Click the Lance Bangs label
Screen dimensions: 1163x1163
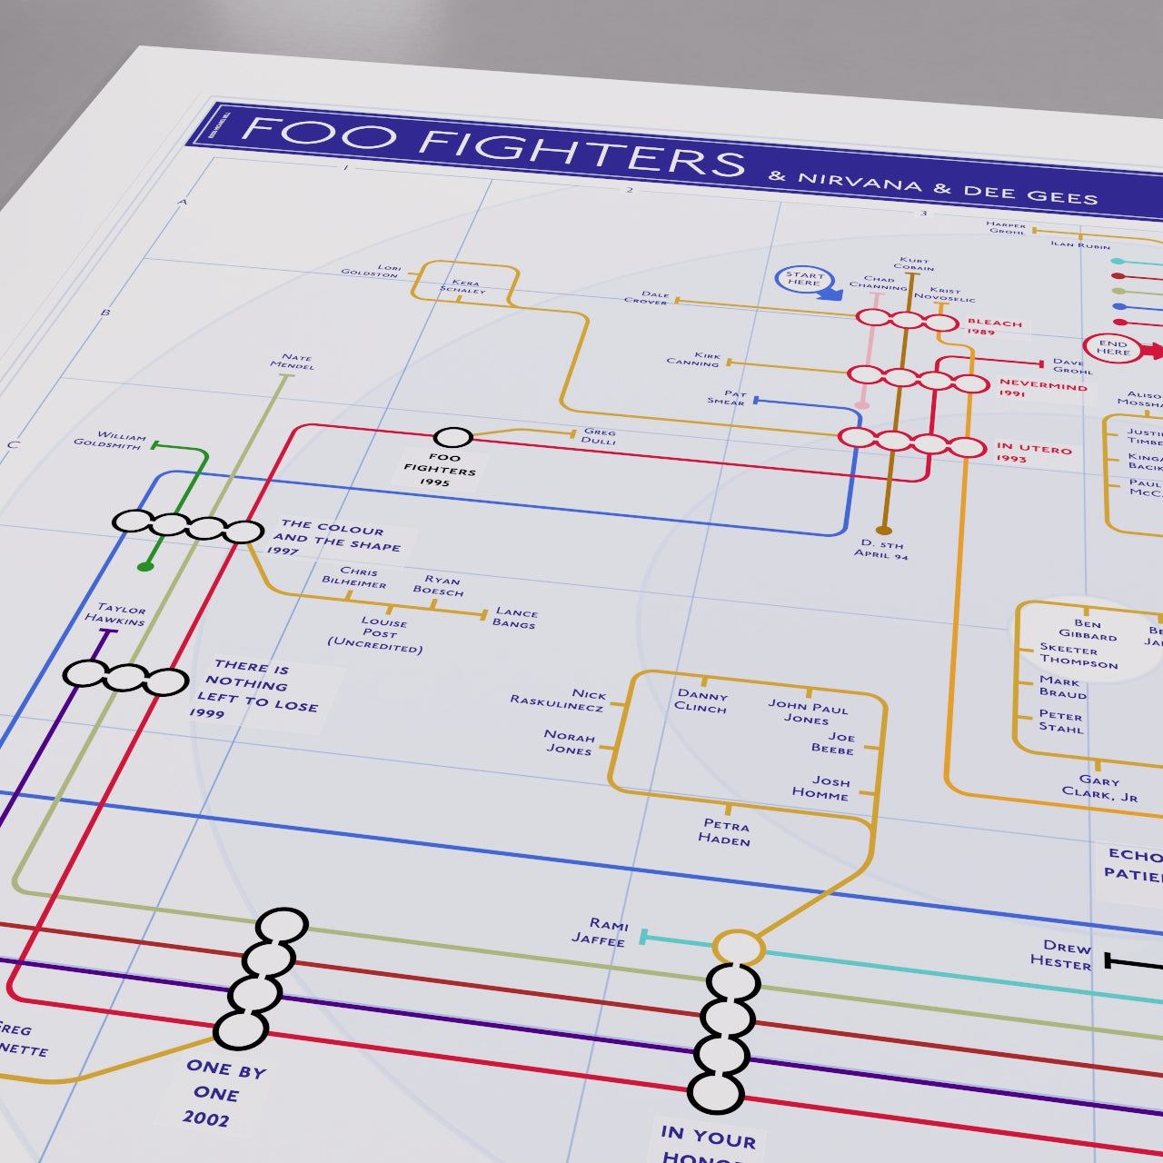click(515, 618)
